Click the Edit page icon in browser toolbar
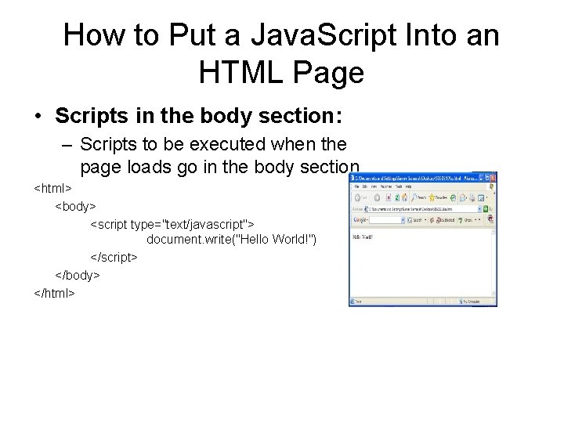The height and width of the screenshot is (423, 564). [x=481, y=198]
